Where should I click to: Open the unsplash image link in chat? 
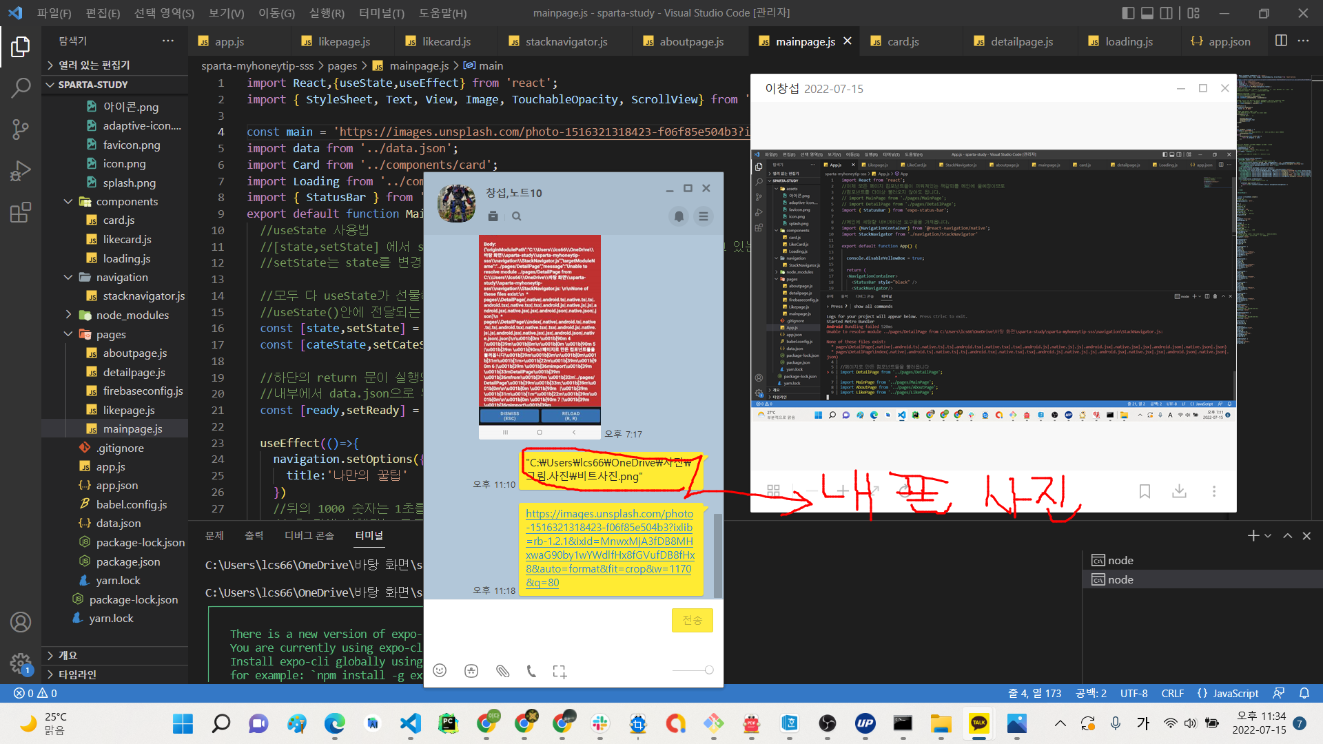610,548
